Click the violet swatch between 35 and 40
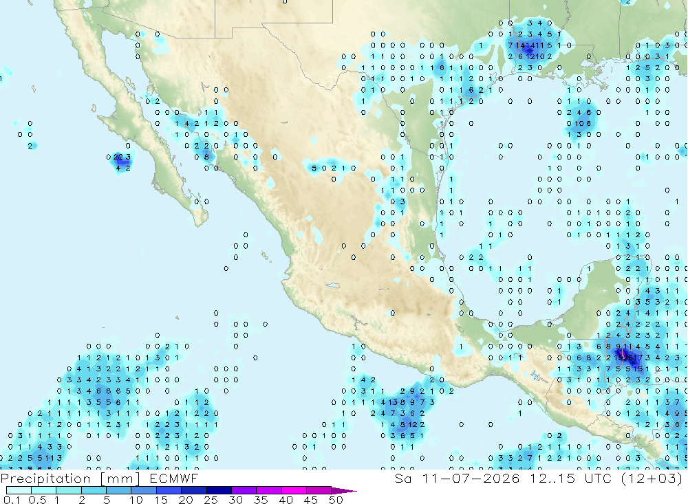The image size is (688, 504). point(268,490)
